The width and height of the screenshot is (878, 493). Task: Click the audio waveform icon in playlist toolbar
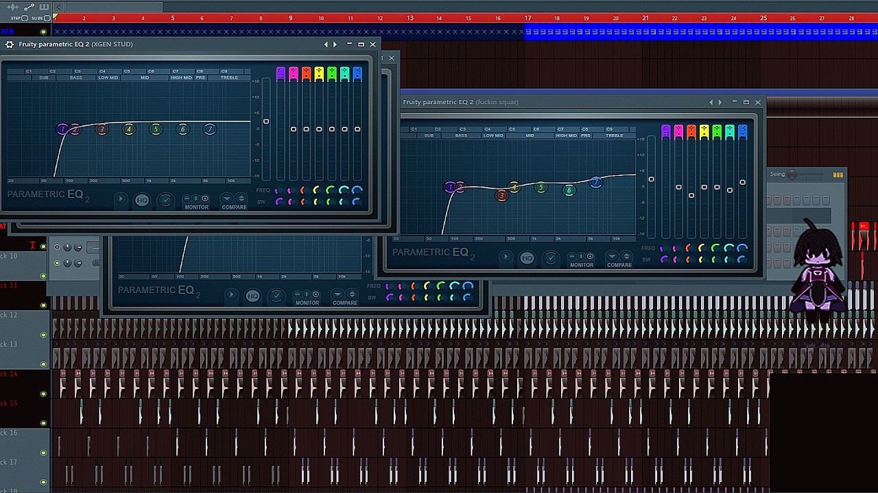click(13, 7)
